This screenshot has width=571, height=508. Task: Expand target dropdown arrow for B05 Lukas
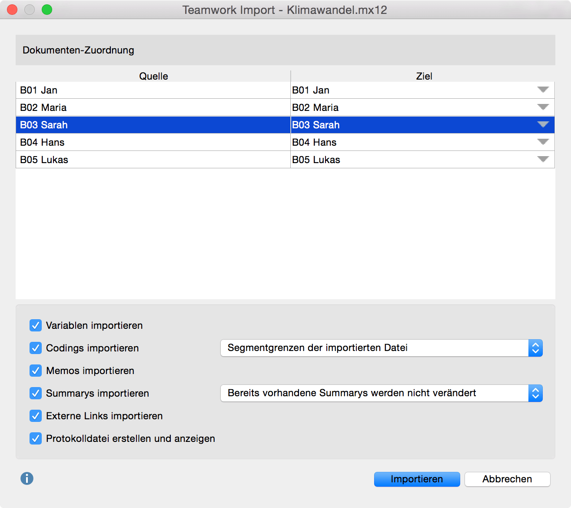tap(543, 159)
